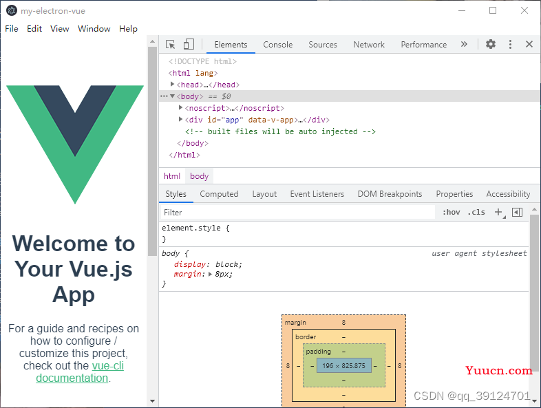Toggle the computed styles sidebar icon
The image size is (541, 408).
point(517,212)
